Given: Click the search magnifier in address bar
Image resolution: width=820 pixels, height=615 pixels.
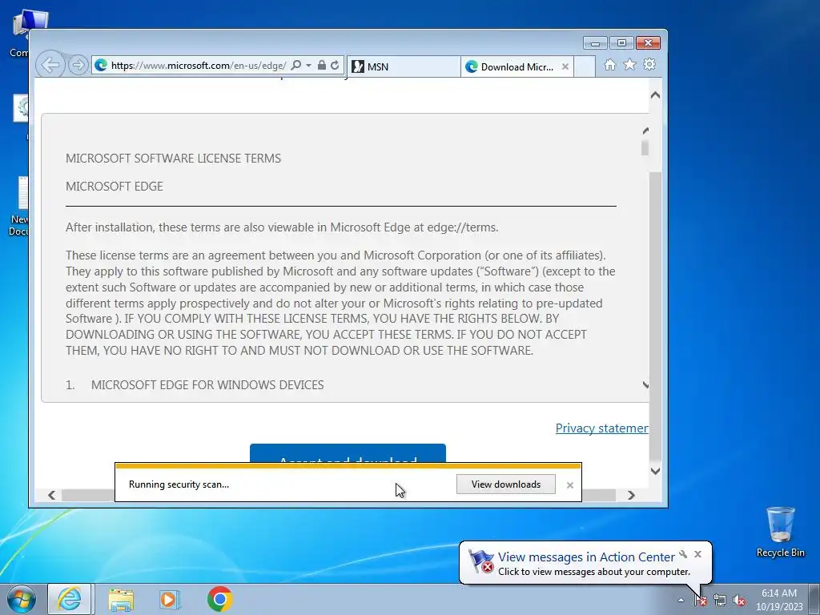Looking at the screenshot, I should [x=295, y=66].
